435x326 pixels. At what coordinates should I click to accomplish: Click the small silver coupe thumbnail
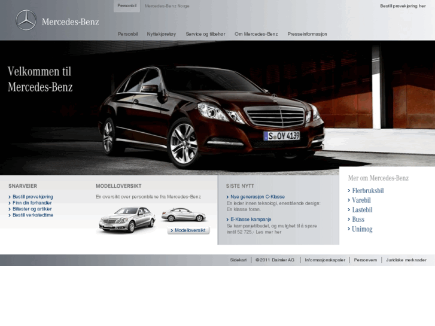[x=183, y=215]
